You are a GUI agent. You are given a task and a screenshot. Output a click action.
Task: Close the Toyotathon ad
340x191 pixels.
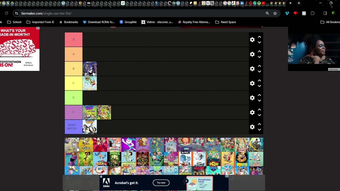[x=38, y=28]
